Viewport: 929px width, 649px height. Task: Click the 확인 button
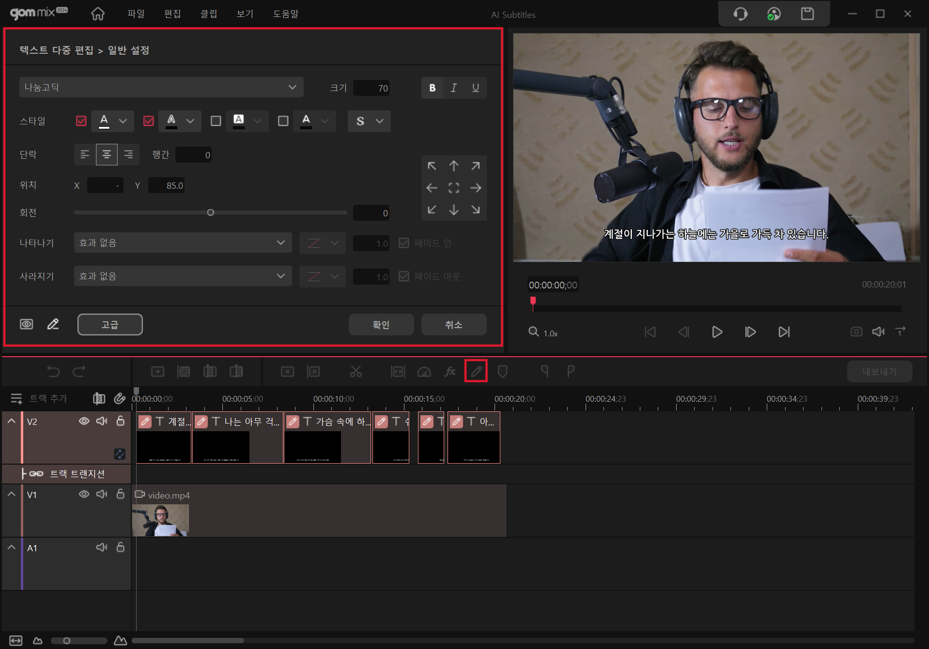[x=381, y=325]
